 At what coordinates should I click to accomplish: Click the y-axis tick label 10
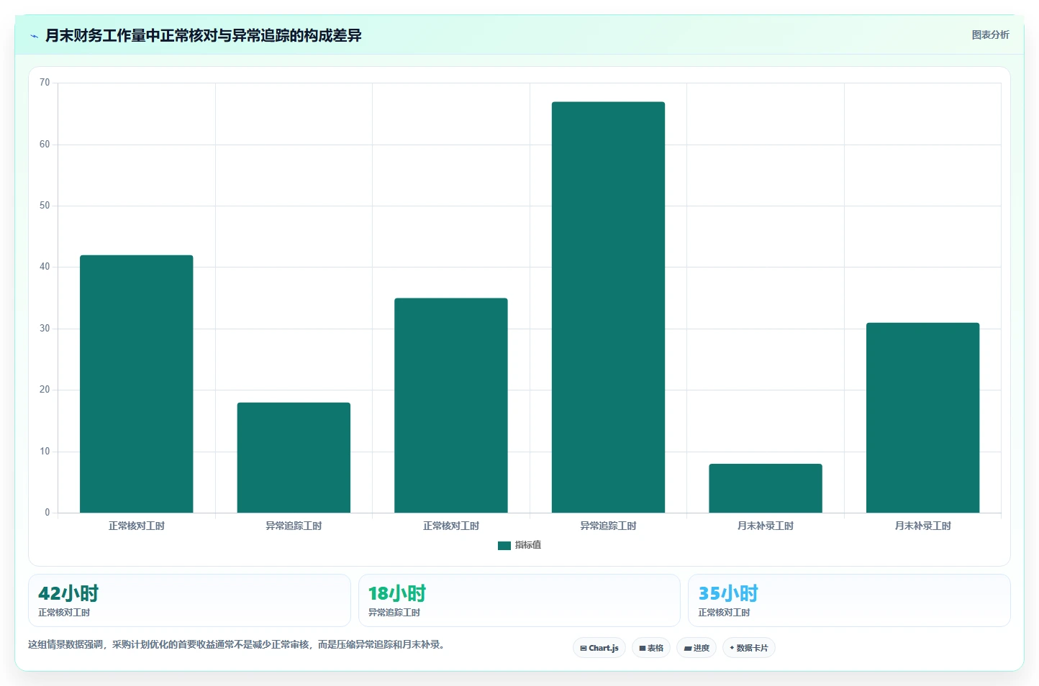[x=45, y=452]
